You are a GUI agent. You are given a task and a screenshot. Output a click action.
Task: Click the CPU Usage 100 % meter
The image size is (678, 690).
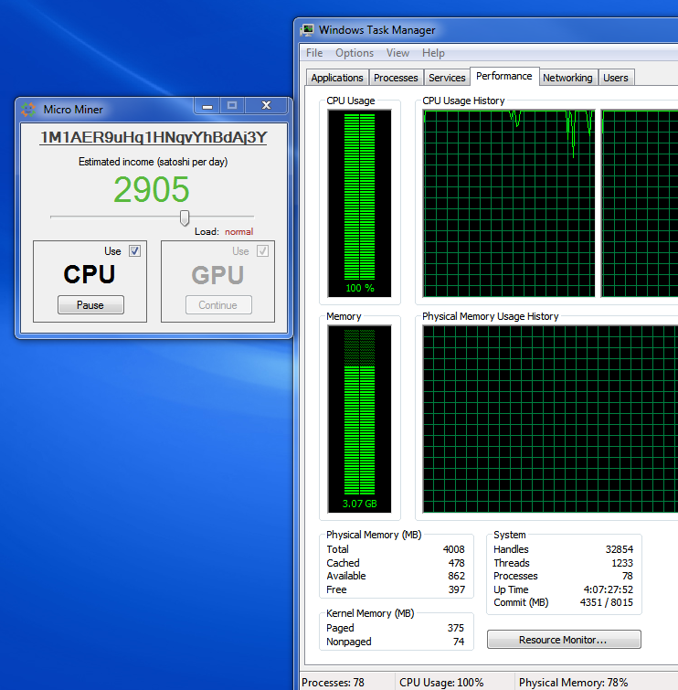pyautogui.click(x=359, y=203)
